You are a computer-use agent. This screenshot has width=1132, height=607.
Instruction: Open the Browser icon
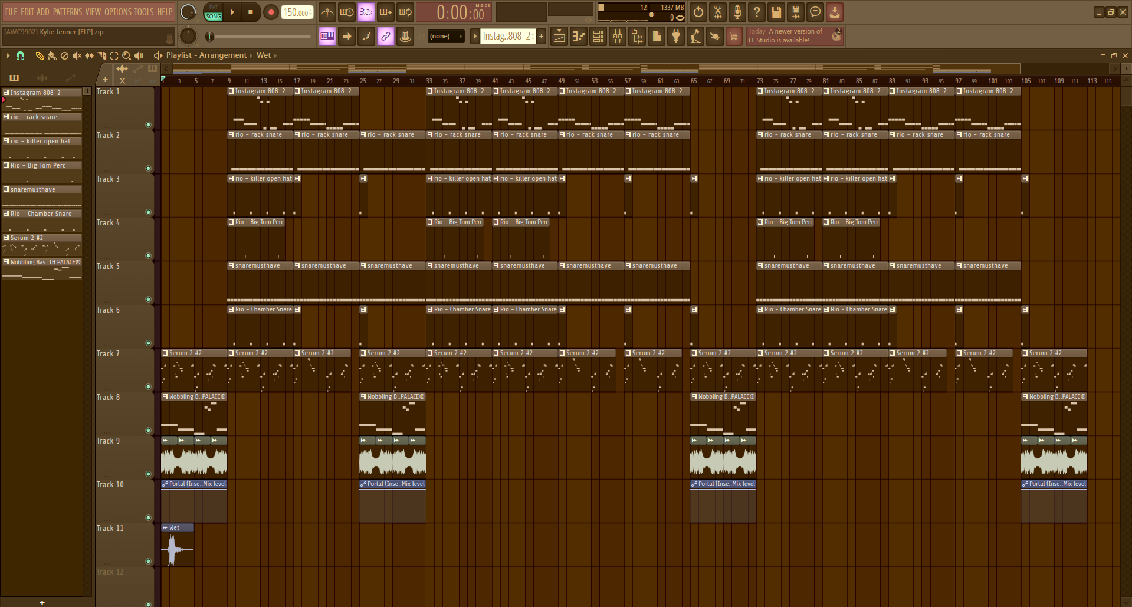click(x=637, y=37)
